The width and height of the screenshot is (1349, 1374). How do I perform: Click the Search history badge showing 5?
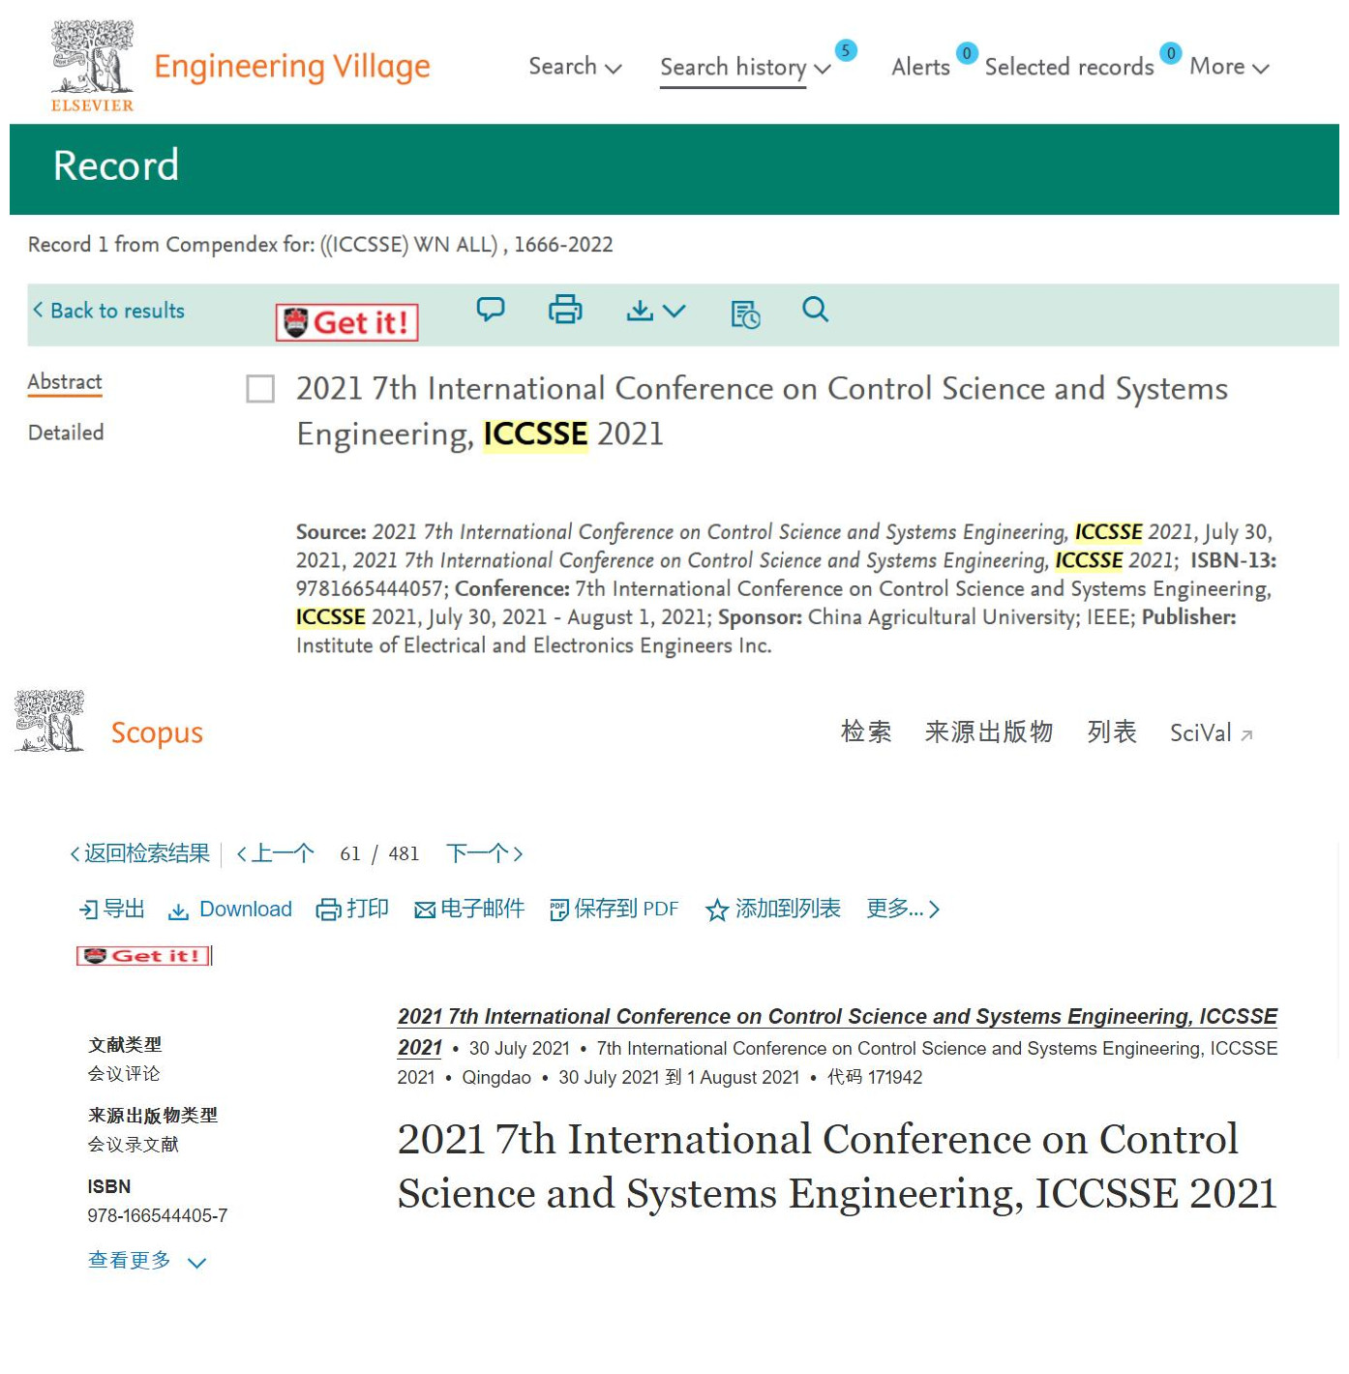coord(845,50)
